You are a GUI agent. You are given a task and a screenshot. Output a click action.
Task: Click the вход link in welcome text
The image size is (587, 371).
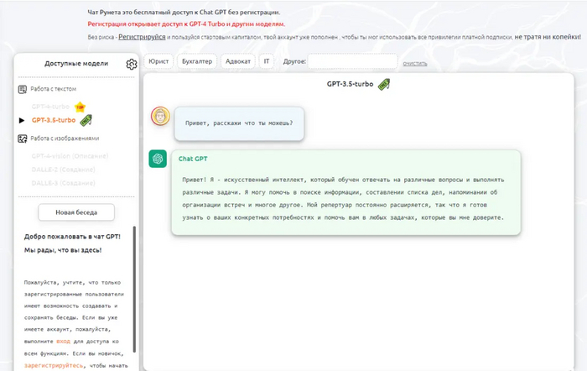[63, 342]
